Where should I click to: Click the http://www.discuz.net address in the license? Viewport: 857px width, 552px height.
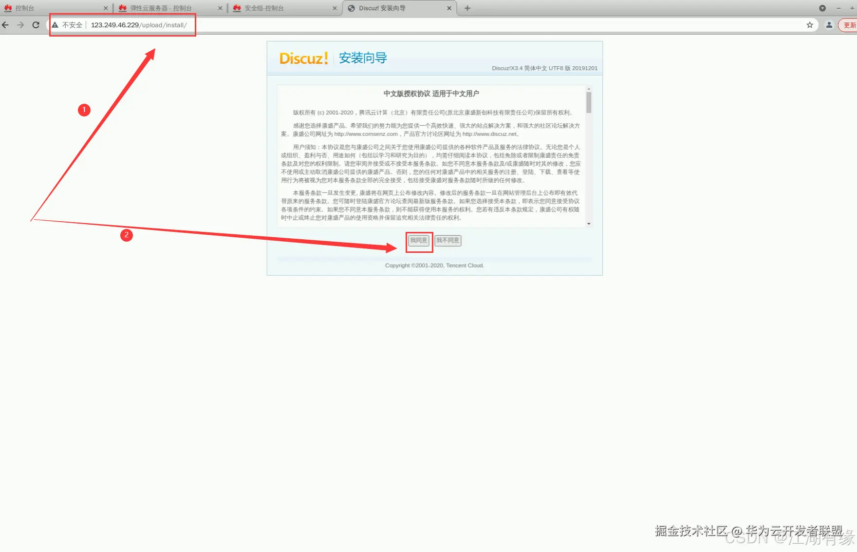coord(489,134)
